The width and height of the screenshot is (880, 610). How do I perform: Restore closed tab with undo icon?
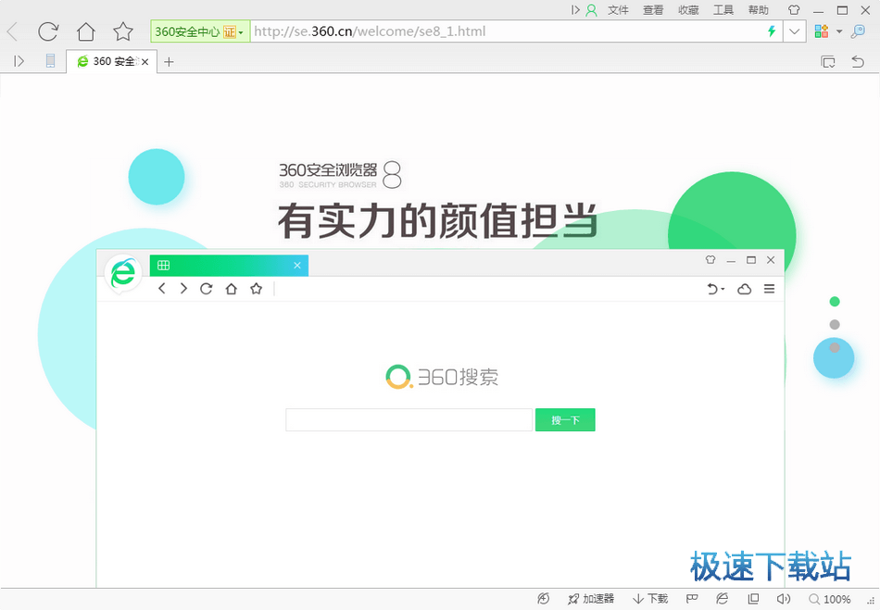coord(858,61)
